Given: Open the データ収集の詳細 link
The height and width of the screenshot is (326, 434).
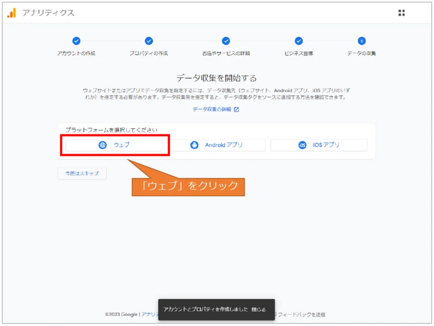Looking at the screenshot, I should tap(212, 109).
